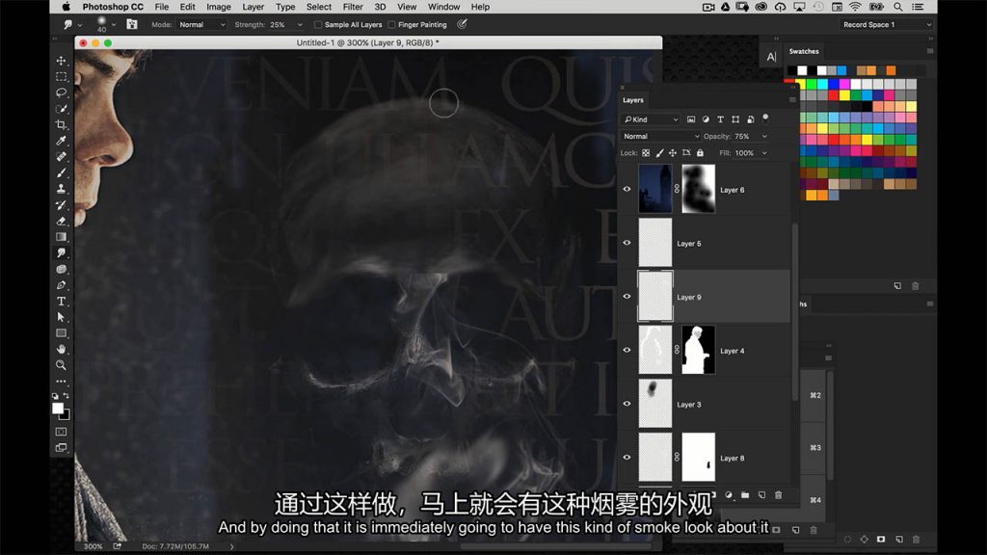The height and width of the screenshot is (555, 987).
Task: Select the Rectangular Marquee tool
Action: (x=61, y=77)
